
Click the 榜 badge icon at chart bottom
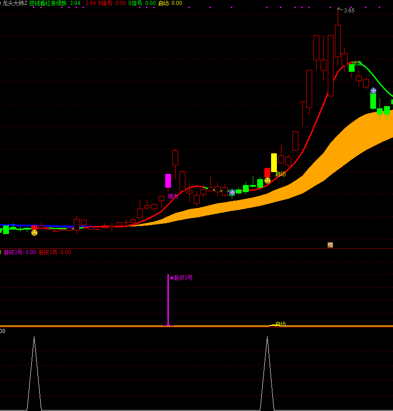(x=330, y=245)
